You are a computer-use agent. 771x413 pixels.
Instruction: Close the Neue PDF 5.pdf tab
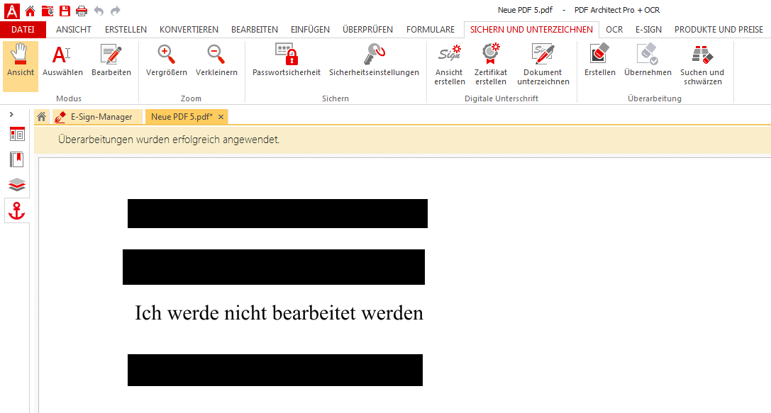click(221, 117)
